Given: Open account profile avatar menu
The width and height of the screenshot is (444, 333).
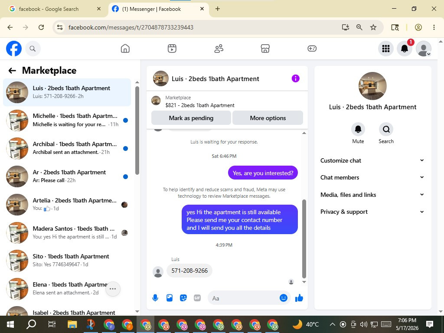Looking at the screenshot, I should 423,49.
